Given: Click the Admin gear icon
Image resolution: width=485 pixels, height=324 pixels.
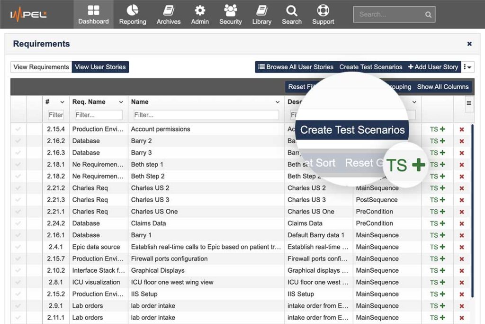Looking at the screenshot, I should click(199, 14).
